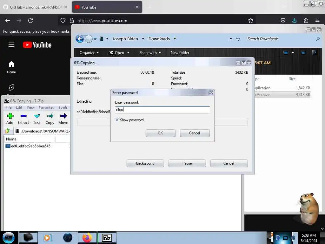Open 7-Zip Favorites menu

click(x=46, y=107)
